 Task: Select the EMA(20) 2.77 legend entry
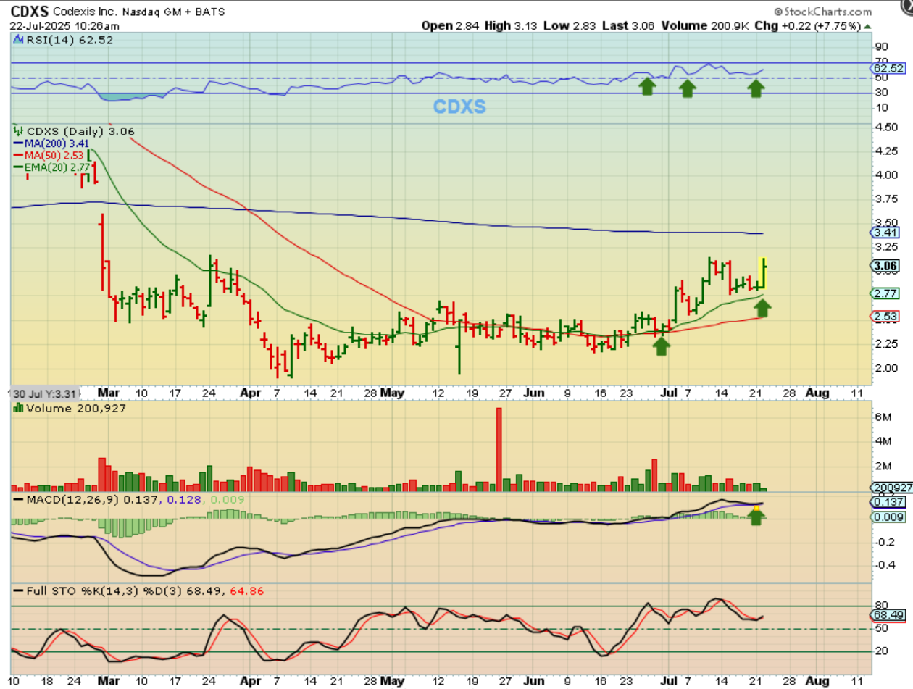[51, 166]
